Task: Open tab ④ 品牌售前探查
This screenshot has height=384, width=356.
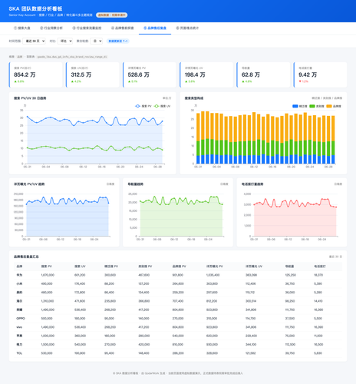Action: 123,28
